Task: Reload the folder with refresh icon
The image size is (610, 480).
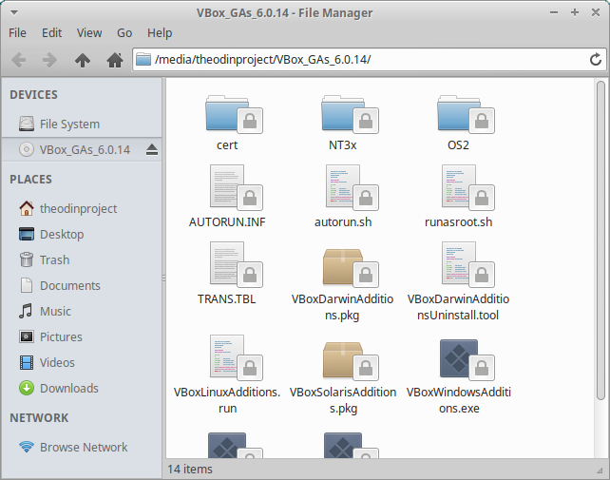Action: pos(596,60)
